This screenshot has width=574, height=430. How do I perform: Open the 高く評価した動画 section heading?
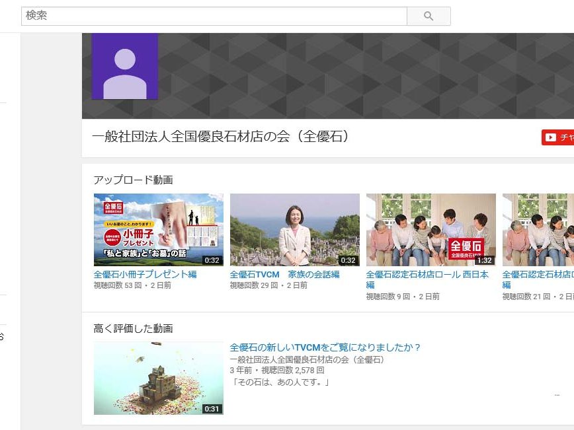(x=133, y=328)
